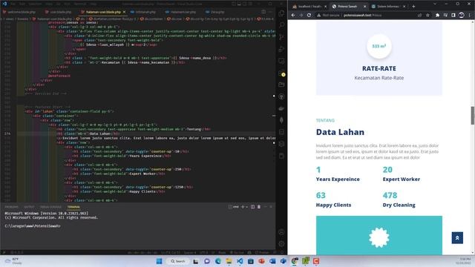This screenshot has width=475, height=267.
Task: Split the VS Code editor right
Action: pos(264,12)
